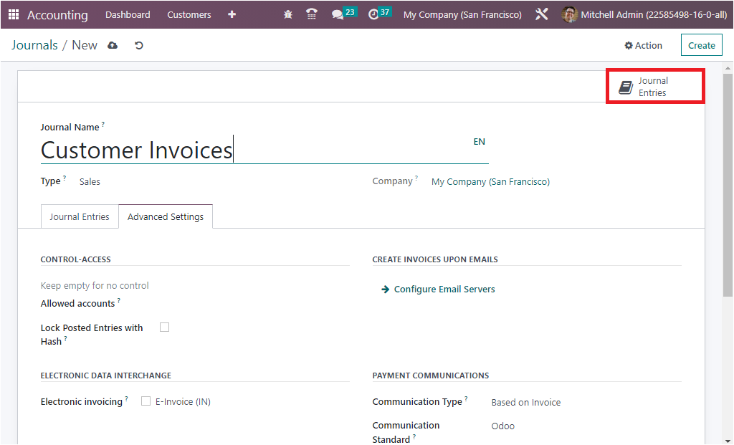Click help mark next to Communication Type

466,398
